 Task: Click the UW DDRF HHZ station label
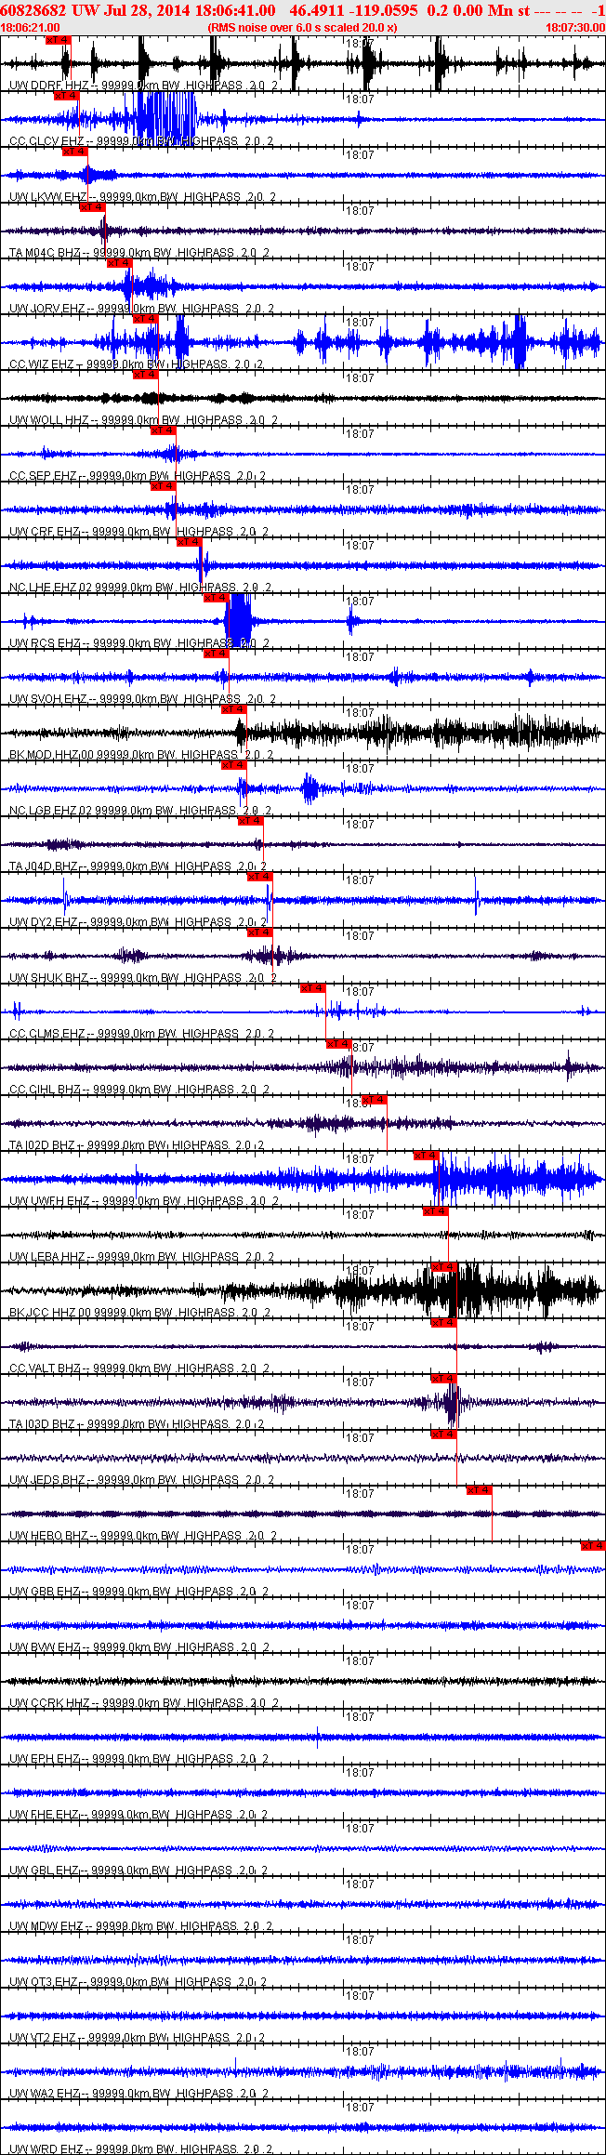[x=49, y=86]
